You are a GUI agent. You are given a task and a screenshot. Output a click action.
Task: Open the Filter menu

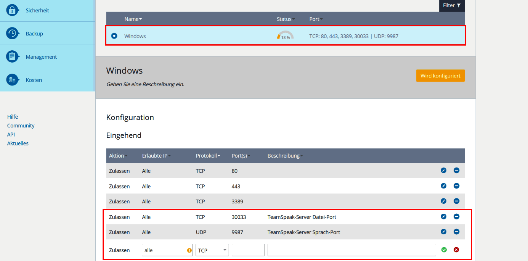pos(452,5)
